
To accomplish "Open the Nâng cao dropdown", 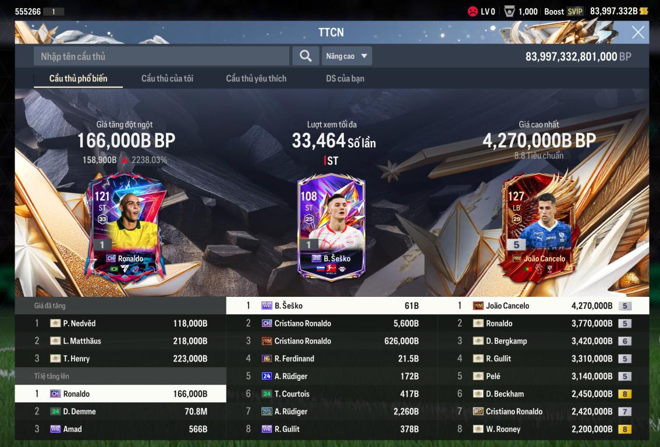I will point(346,56).
